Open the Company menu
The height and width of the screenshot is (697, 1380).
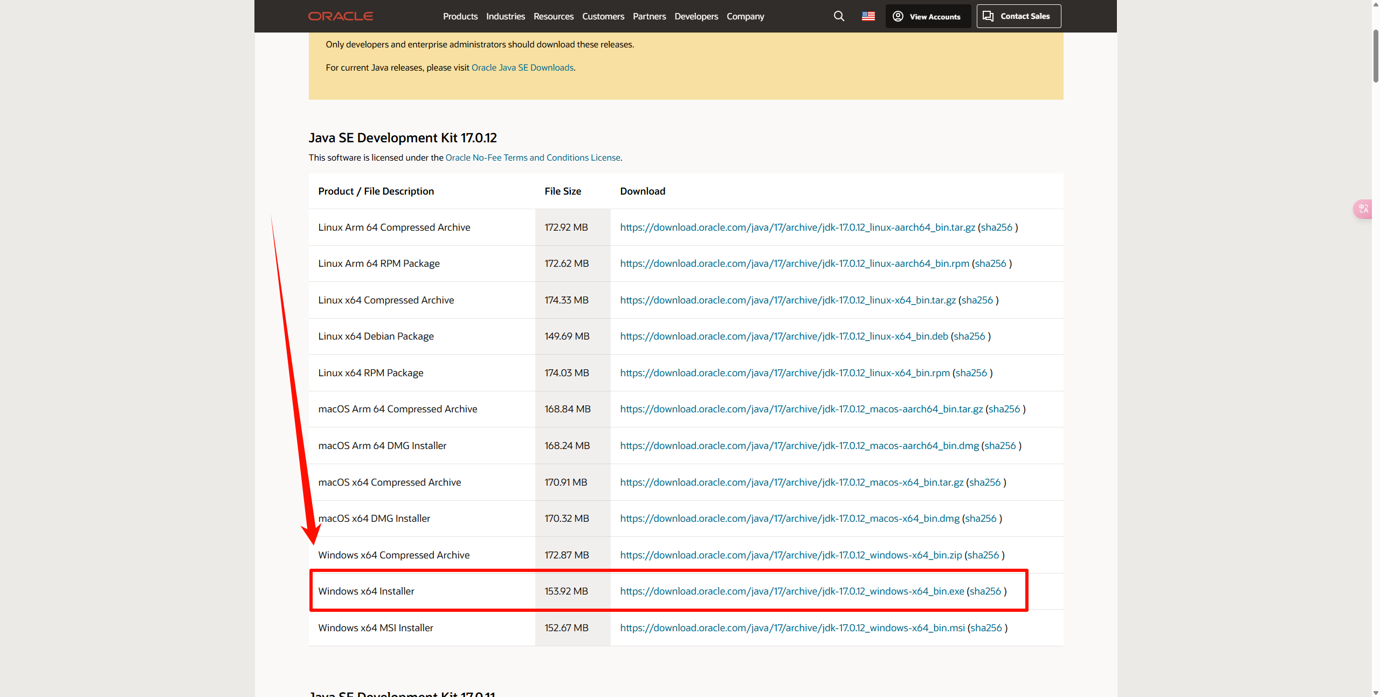point(745,16)
